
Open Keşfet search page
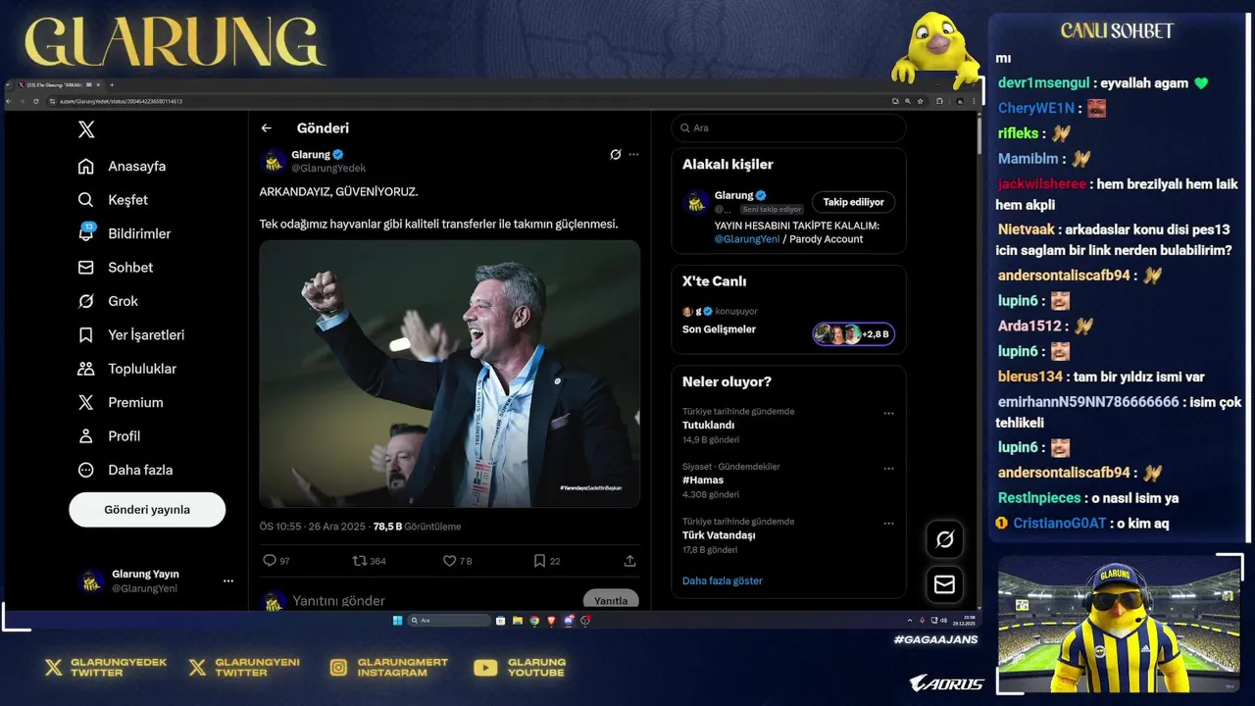tap(113, 200)
